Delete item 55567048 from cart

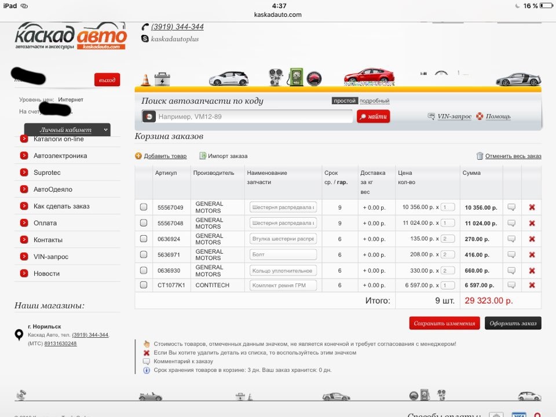pyautogui.click(x=532, y=223)
